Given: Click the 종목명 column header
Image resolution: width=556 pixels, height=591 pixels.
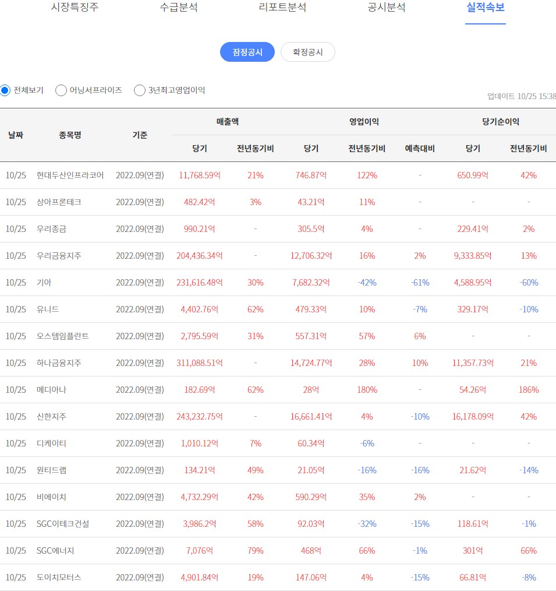Looking at the screenshot, I should pos(70,135).
